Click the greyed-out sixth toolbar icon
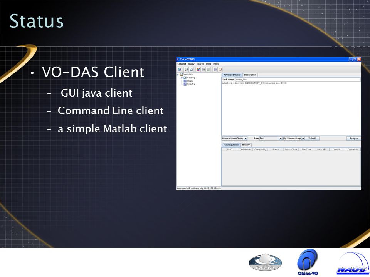The height and width of the screenshot is (277, 370). coord(208,70)
